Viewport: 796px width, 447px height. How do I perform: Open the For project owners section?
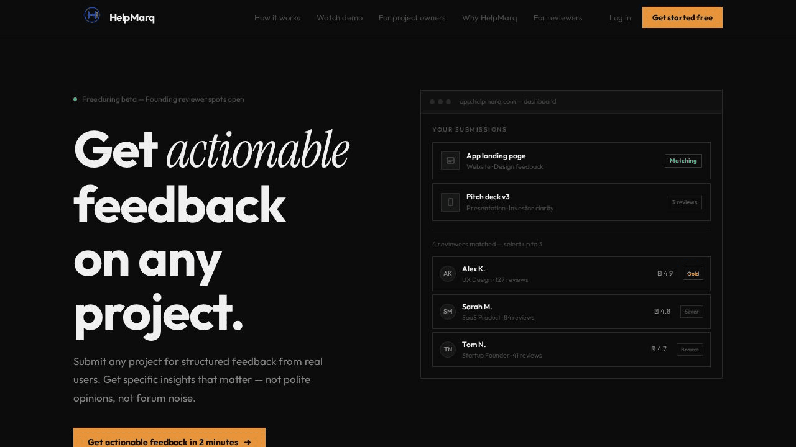click(x=412, y=18)
